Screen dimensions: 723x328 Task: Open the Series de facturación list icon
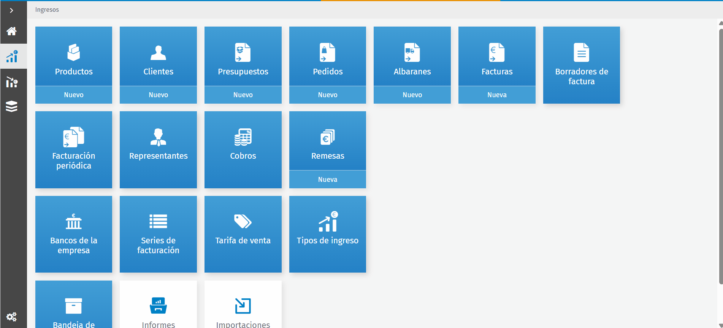coord(158,221)
